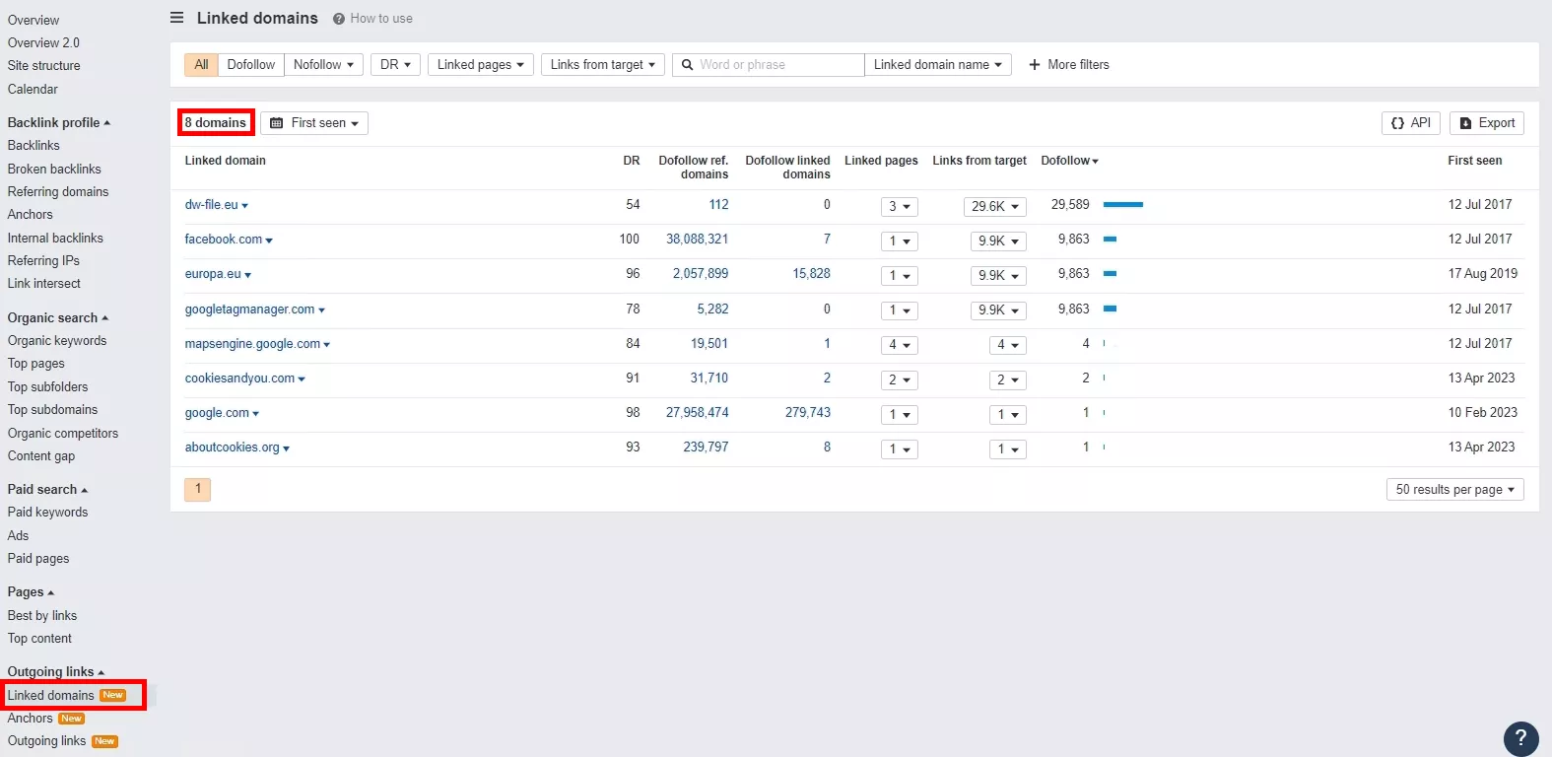Screen dimensions: 1552x757
Task: Open Internal backlinks in the sidebar
Action: pyautogui.click(x=55, y=239)
